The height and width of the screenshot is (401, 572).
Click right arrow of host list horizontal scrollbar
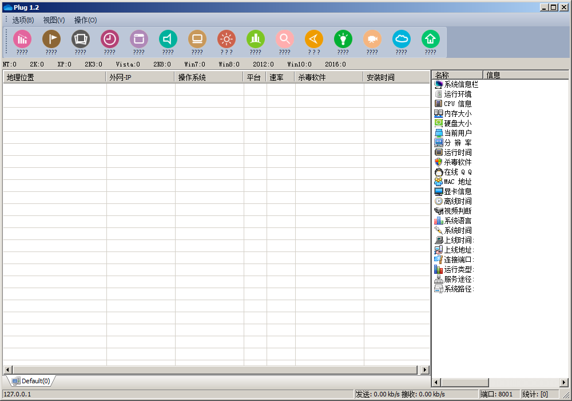[425, 370]
